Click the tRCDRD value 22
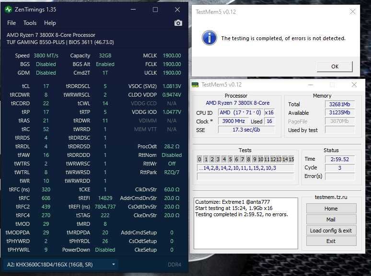 click(x=46, y=103)
